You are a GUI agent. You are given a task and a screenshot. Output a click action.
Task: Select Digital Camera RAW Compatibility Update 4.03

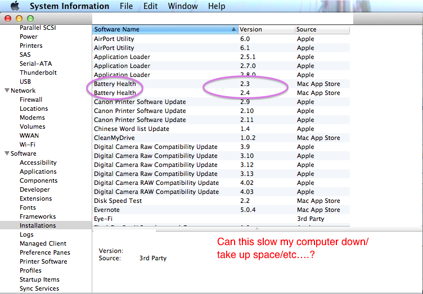221,192
